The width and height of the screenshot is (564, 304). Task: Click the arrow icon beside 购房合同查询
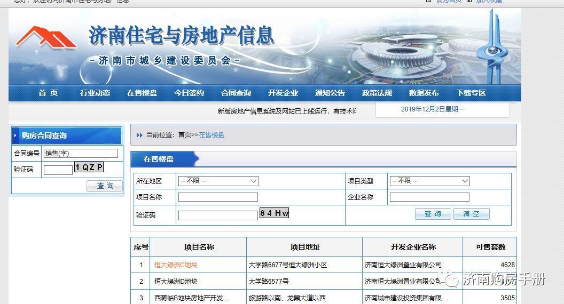tap(17, 135)
